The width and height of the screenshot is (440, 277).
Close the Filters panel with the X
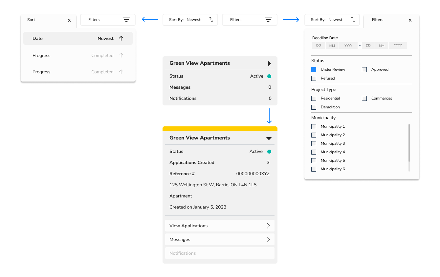pyautogui.click(x=410, y=20)
